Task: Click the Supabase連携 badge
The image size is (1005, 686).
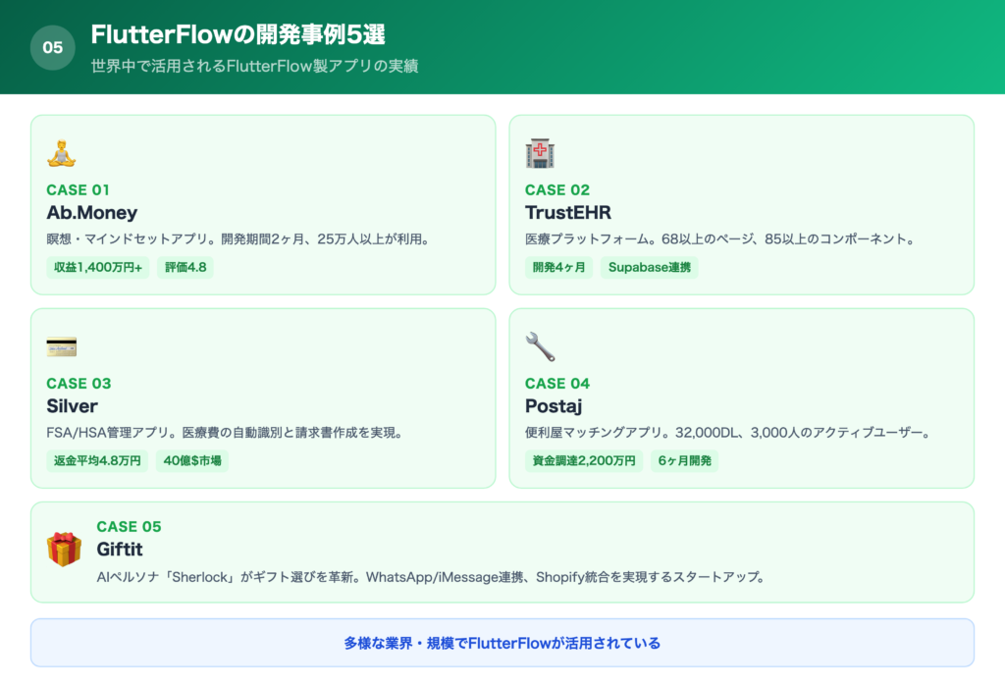Action: click(x=649, y=267)
